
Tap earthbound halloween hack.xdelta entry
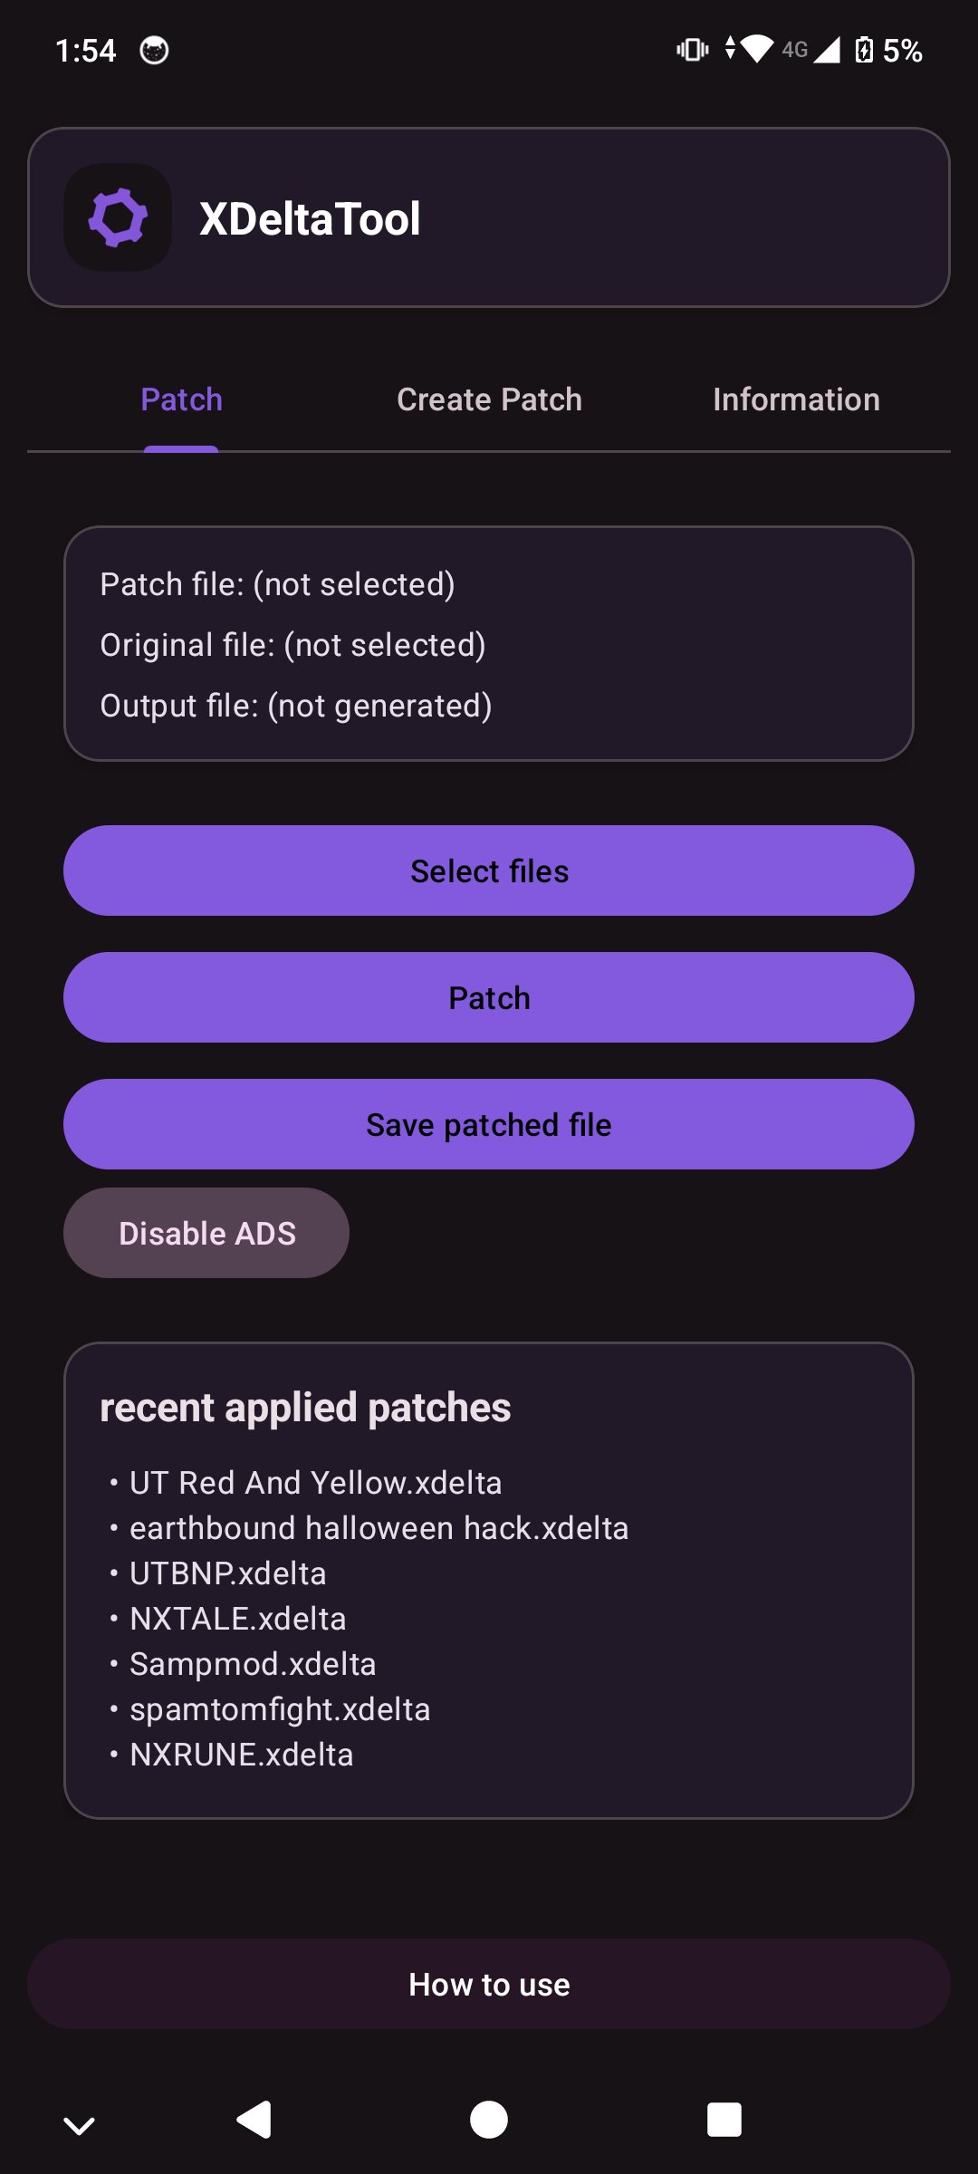[379, 1528]
